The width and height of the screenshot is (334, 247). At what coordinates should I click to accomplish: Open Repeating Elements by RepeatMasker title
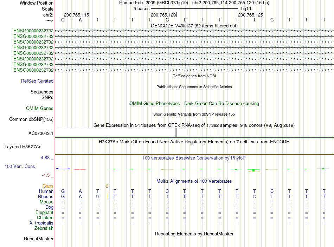194,234
